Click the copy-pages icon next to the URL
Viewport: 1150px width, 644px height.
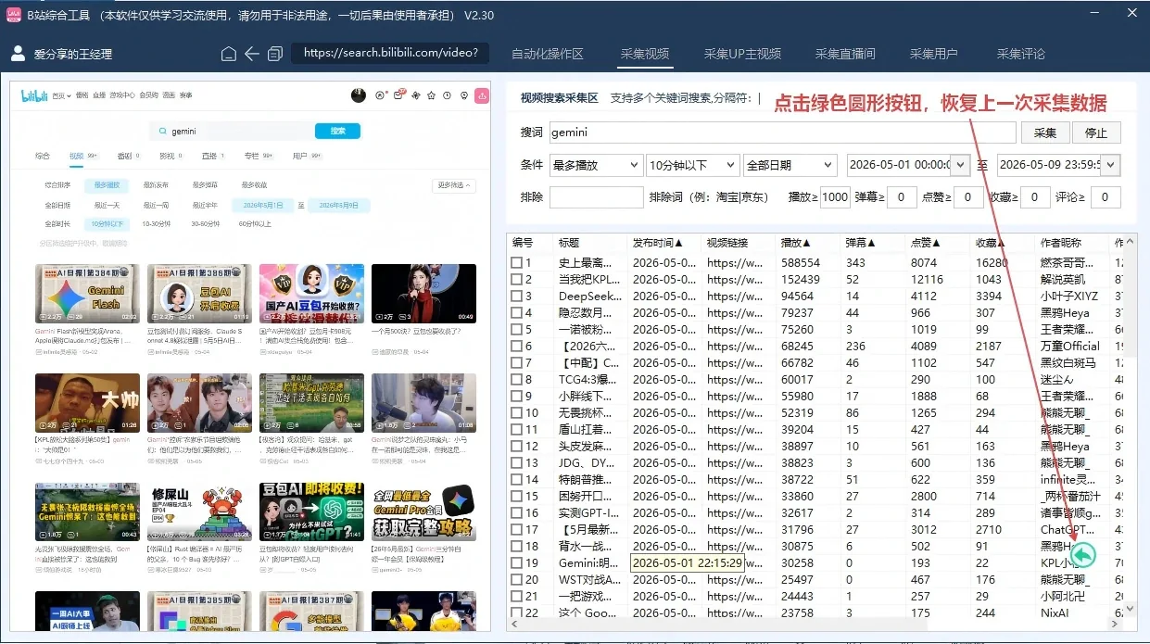click(x=275, y=54)
